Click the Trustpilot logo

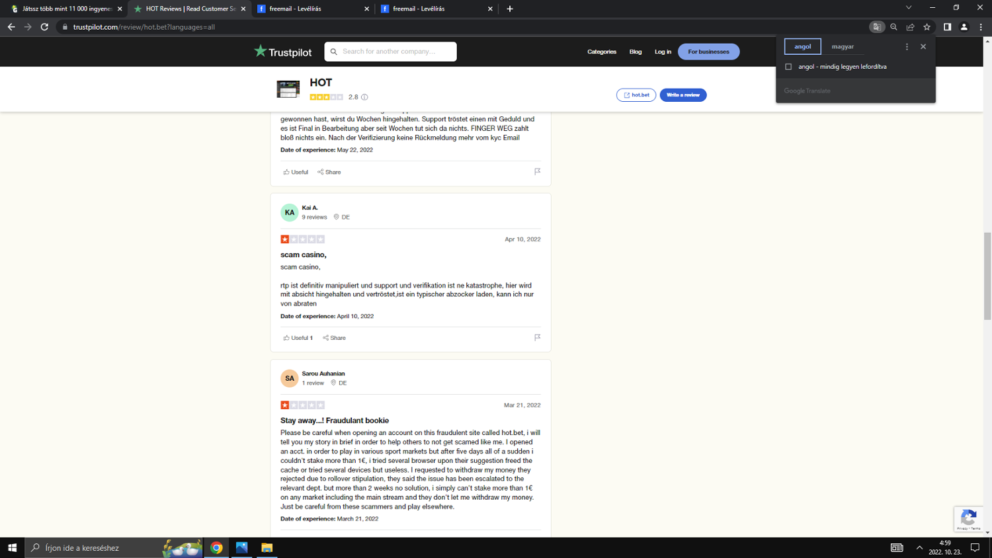283,52
